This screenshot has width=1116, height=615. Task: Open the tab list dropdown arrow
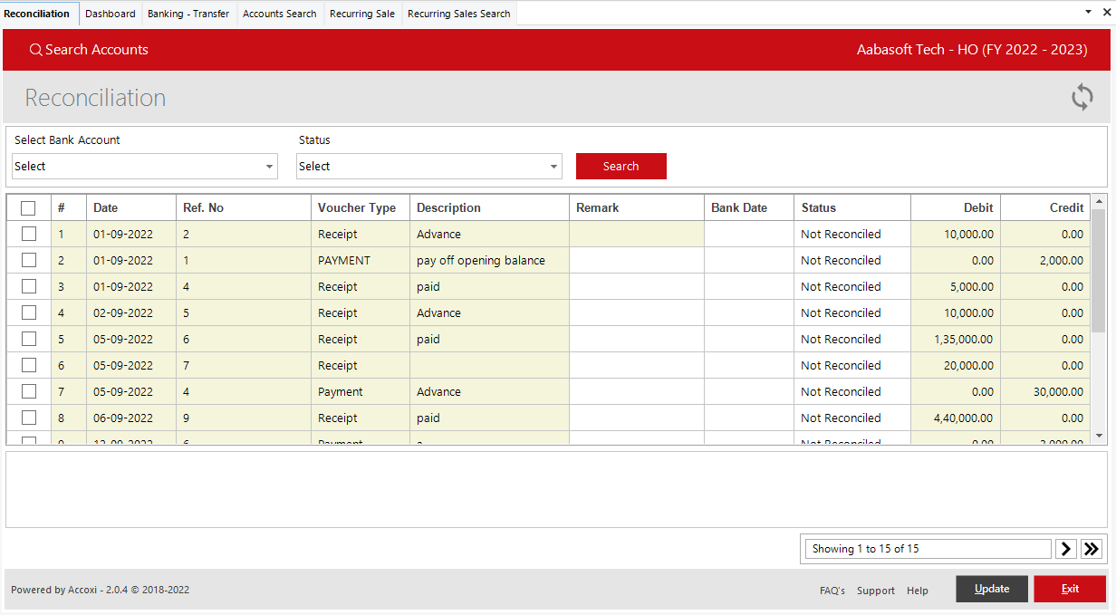(1088, 13)
